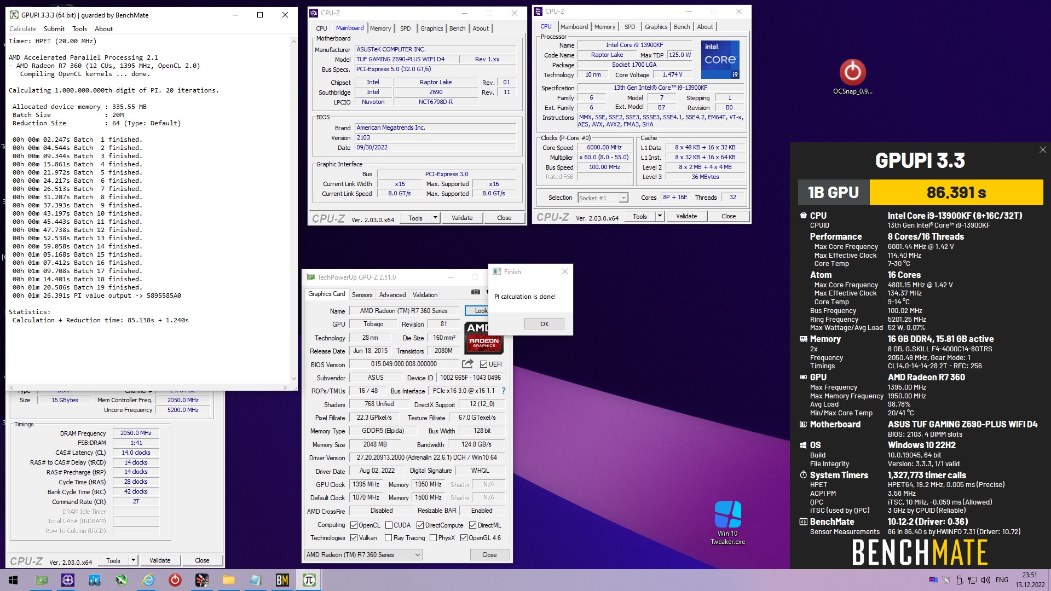Toggle the PhysX checkbox in GPU-Z
Screen dimensions: 1051x591
tap(433, 538)
